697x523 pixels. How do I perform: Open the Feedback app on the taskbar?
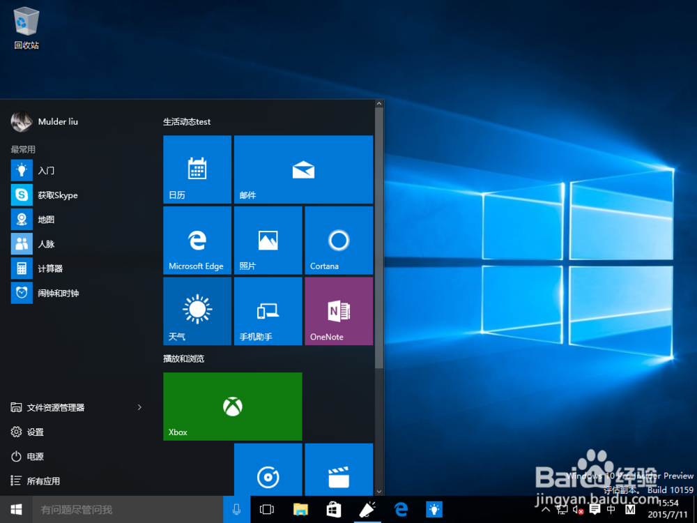coord(367,509)
